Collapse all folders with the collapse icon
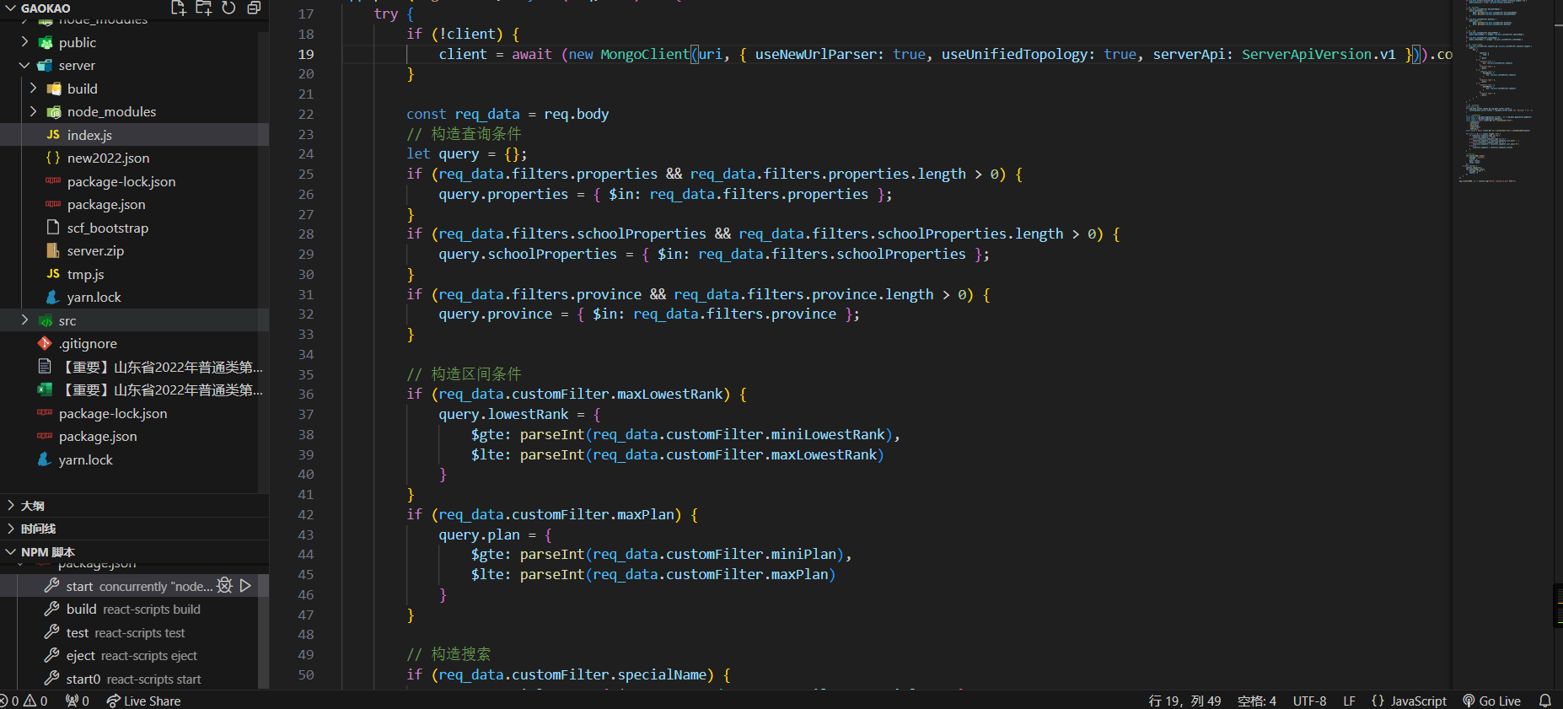Screen dimensions: 1563x709 (x=254, y=8)
